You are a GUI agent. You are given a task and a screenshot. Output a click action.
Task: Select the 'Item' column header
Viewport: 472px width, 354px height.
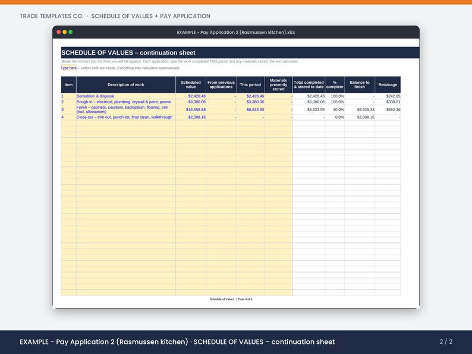tap(68, 84)
